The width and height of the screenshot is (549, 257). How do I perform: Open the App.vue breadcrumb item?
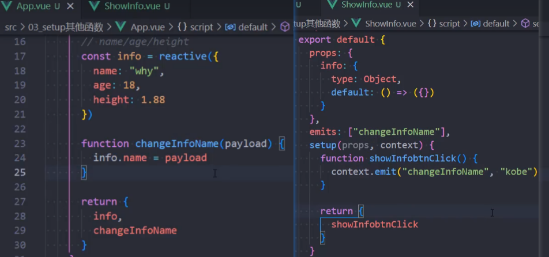146,27
